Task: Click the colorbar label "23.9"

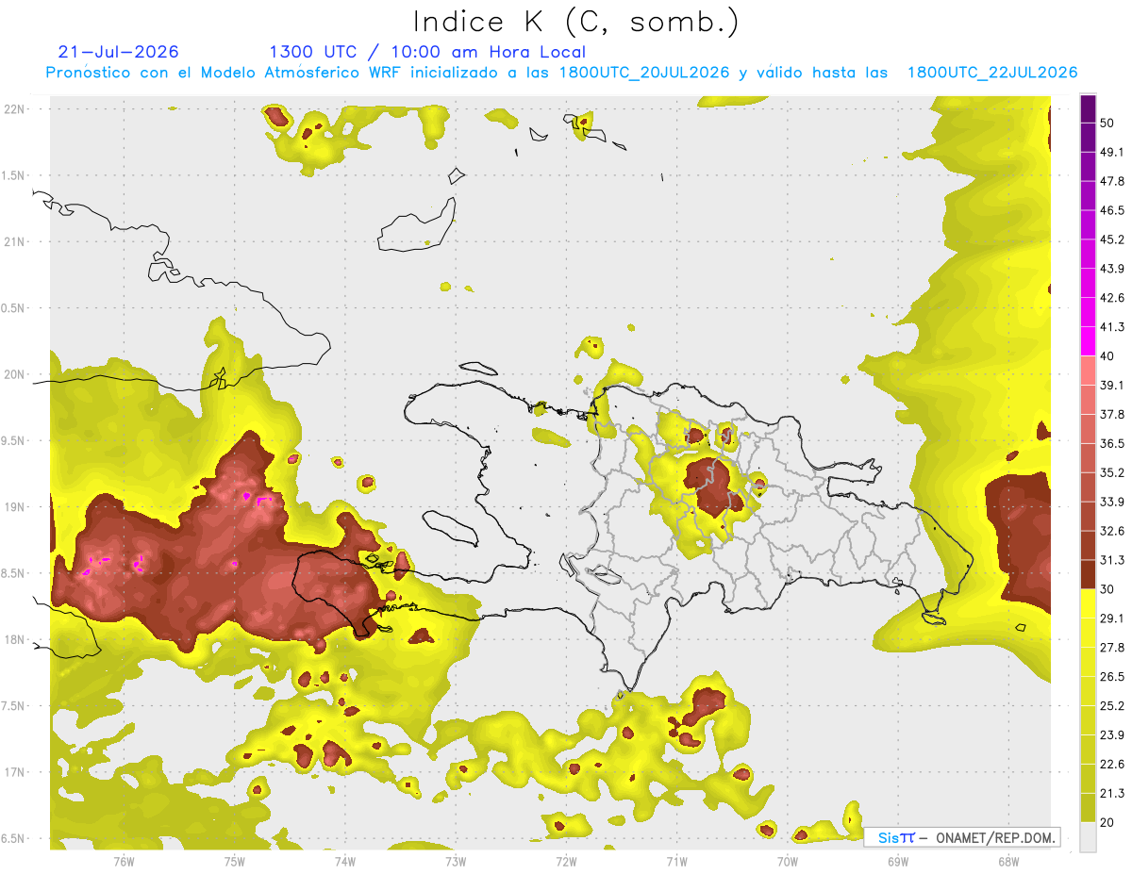Action: click(1111, 735)
